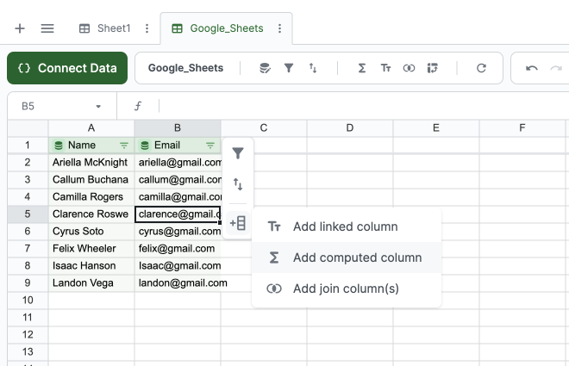Click the data source edit icon in toolbar

click(x=265, y=68)
